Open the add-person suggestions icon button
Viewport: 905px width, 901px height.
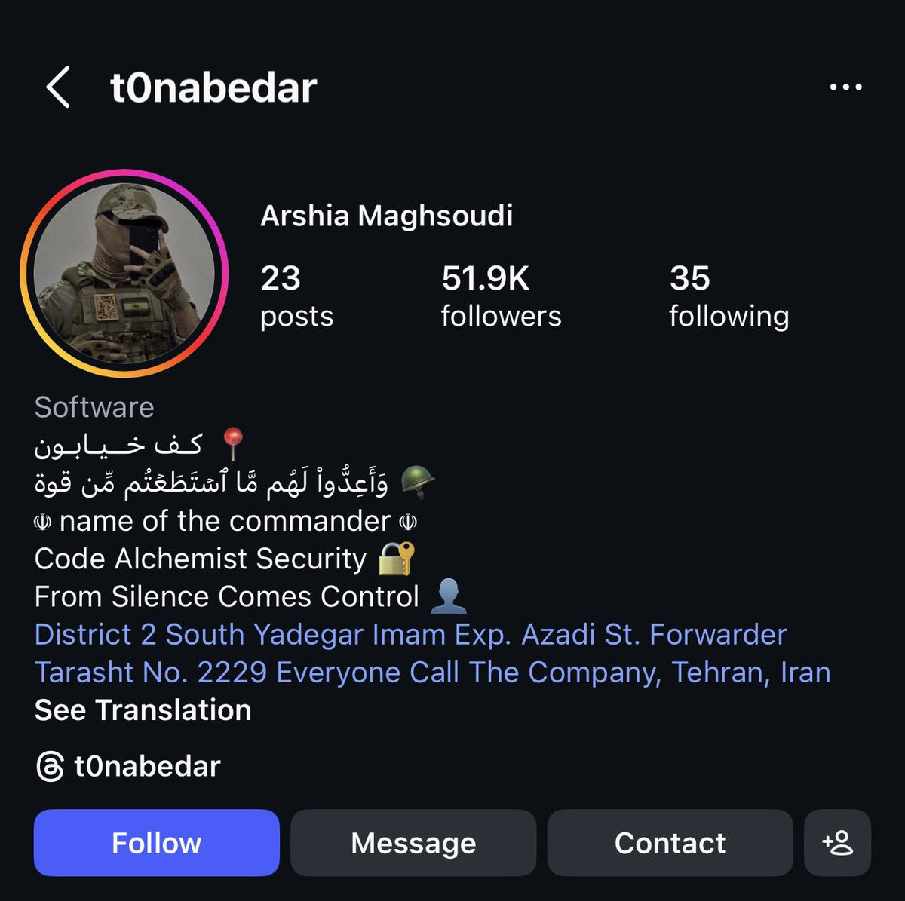click(x=837, y=842)
